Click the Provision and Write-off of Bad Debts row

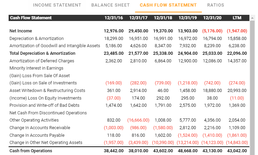click(x=44, y=105)
